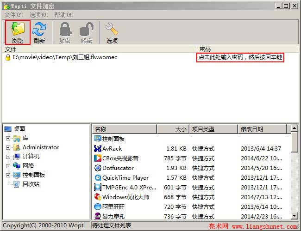The image size is (301, 231).
Task: Select the lock icon beside 刘三姐.flv.womec
Action: (8, 57)
